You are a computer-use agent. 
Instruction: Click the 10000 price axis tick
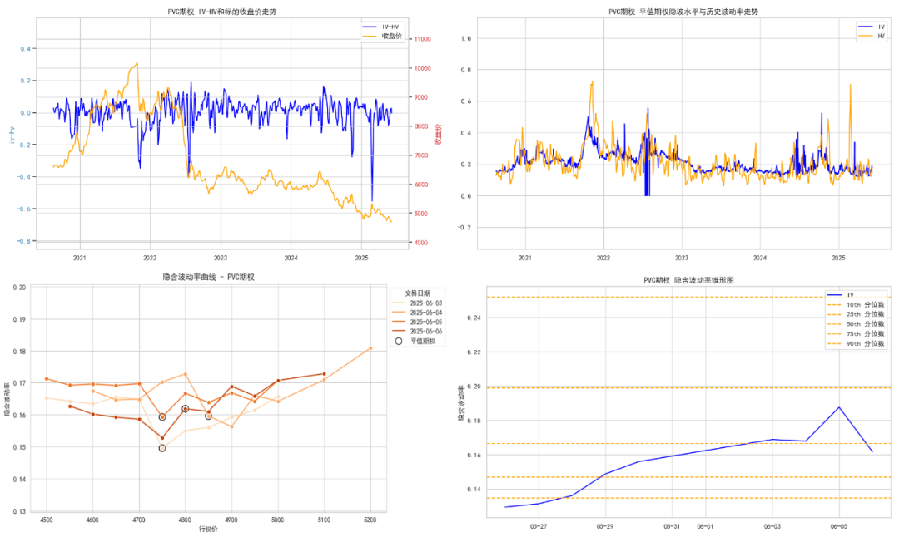(x=423, y=68)
